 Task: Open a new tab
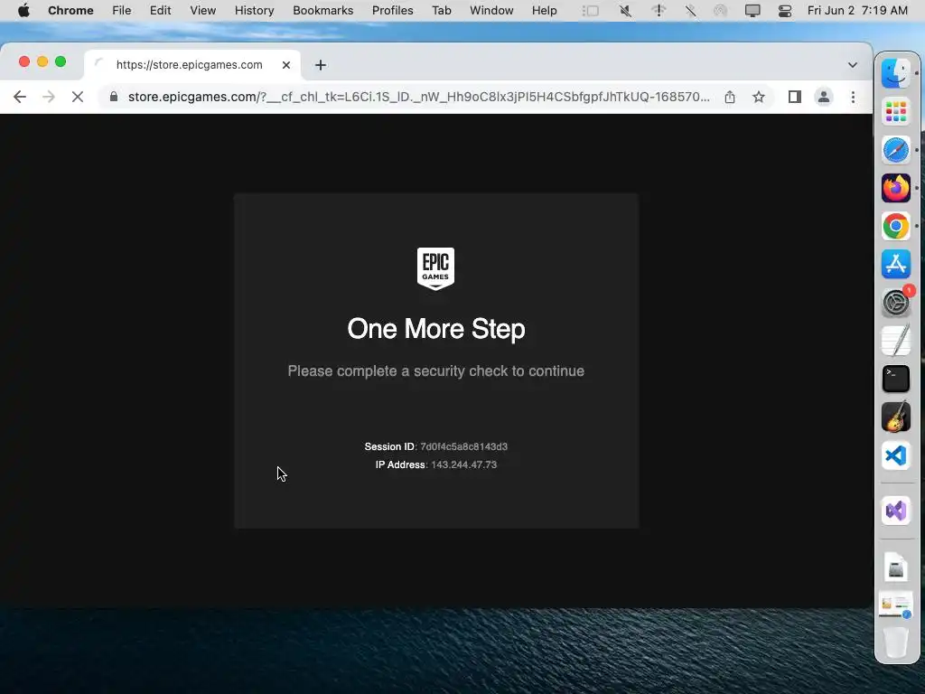tap(321, 65)
